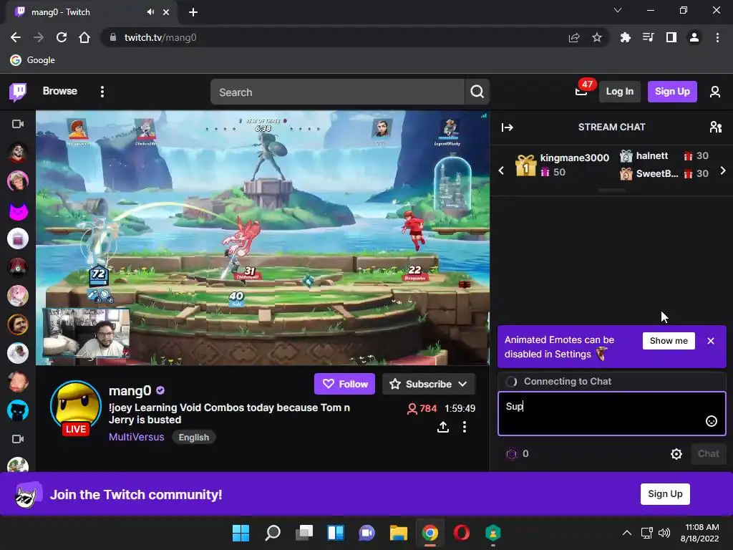
Task: Open the emote picker smiley
Action: tap(711, 421)
